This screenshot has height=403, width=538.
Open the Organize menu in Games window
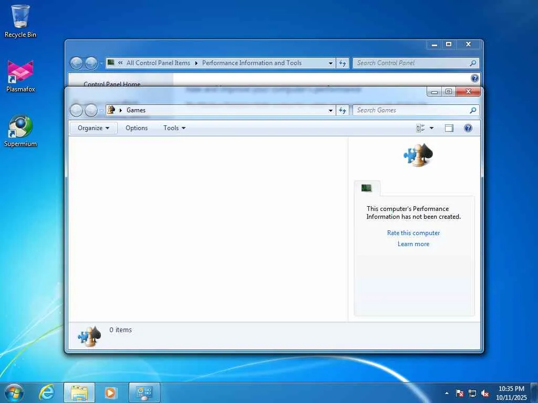coord(94,128)
